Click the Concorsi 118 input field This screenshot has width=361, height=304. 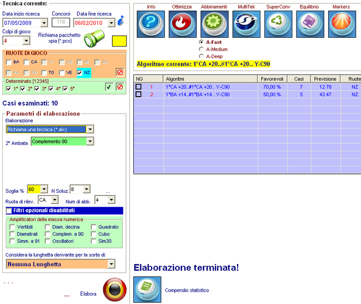(61, 22)
